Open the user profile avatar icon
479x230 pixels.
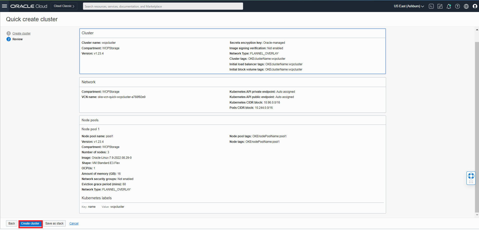tap(475, 6)
